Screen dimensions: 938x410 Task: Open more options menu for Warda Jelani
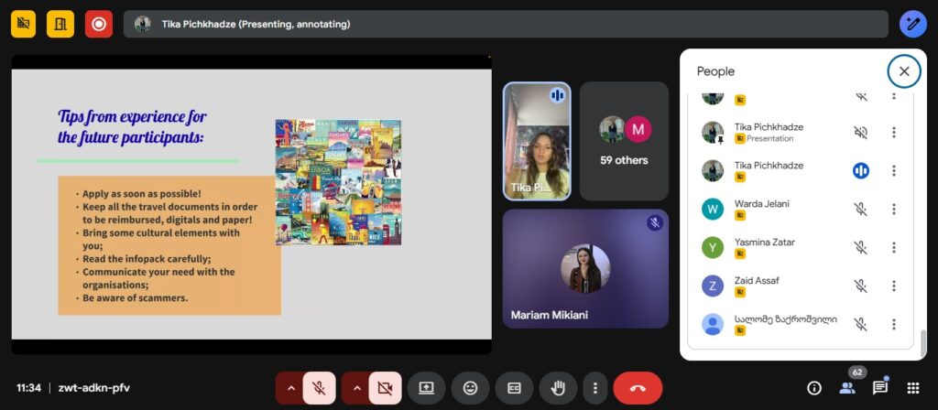894,209
